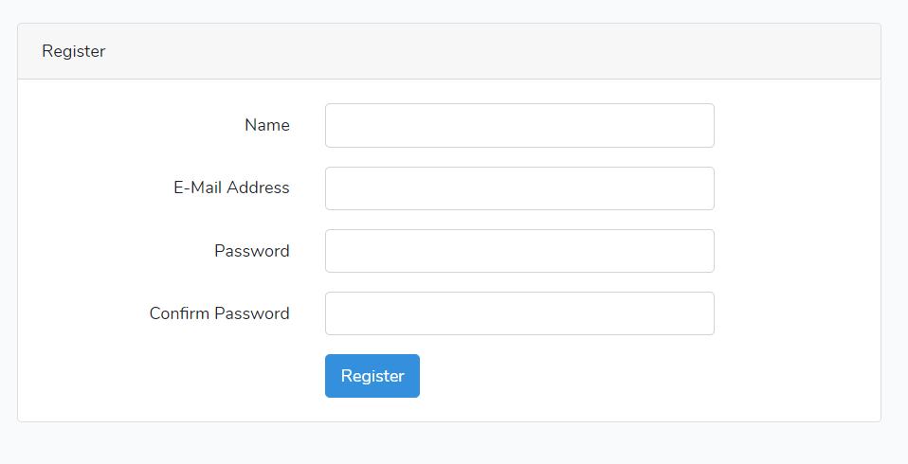Focus the password confirmation text box

(519, 313)
